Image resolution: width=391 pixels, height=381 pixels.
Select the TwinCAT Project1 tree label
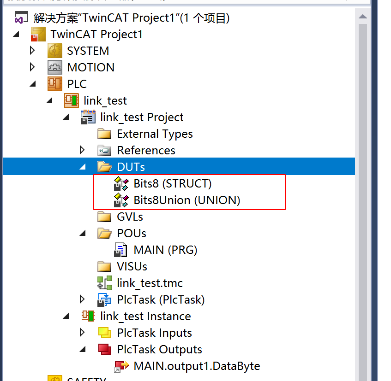(x=96, y=35)
